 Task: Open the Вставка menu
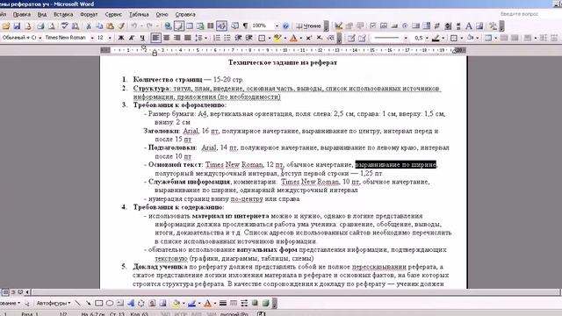[63, 14]
